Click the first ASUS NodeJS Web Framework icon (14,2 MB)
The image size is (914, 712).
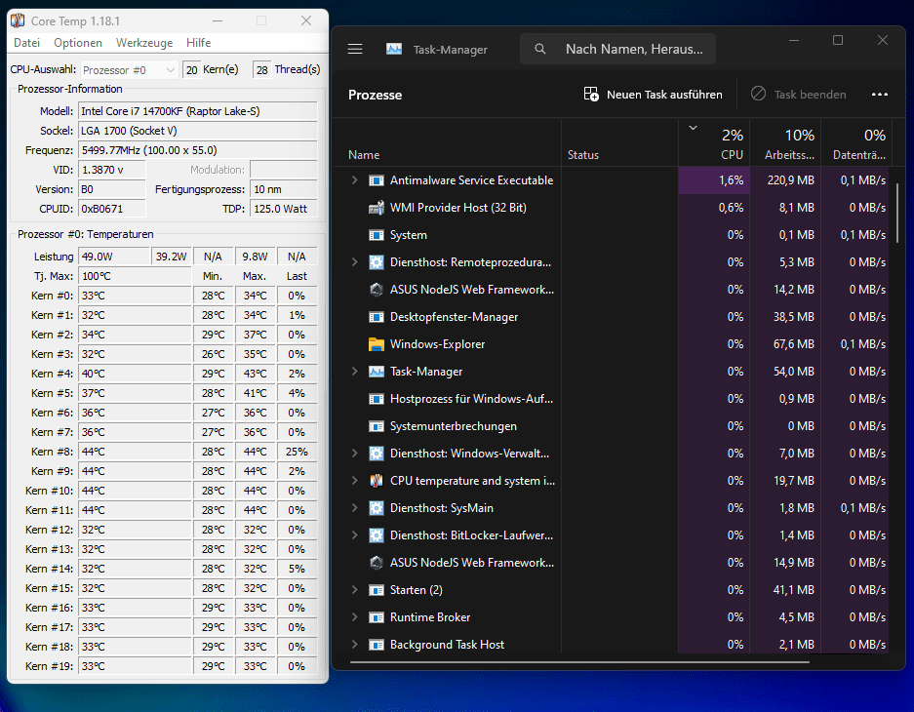pyautogui.click(x=377, y=290)
